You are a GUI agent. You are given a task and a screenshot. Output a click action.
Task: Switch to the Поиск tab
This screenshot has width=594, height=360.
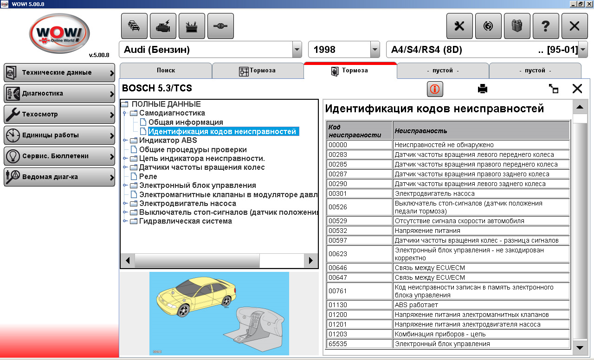166,71
